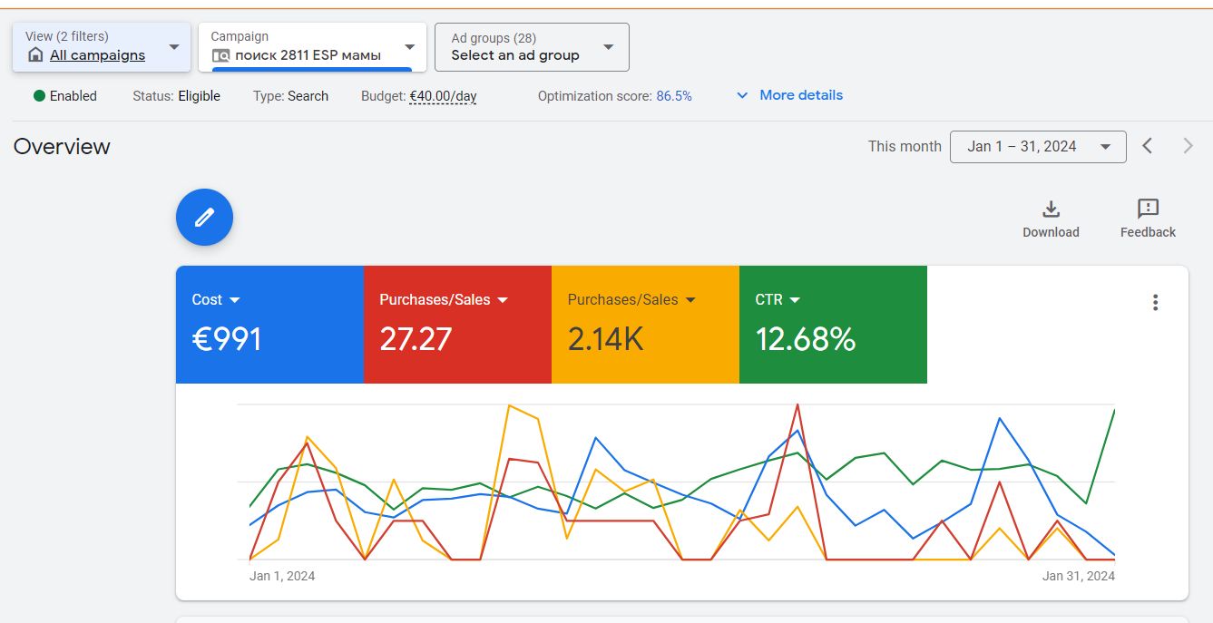The height and width of the screenshot is (623, 1213).
Task: Open the three-dot more options menu
Action: point(1155,303)
